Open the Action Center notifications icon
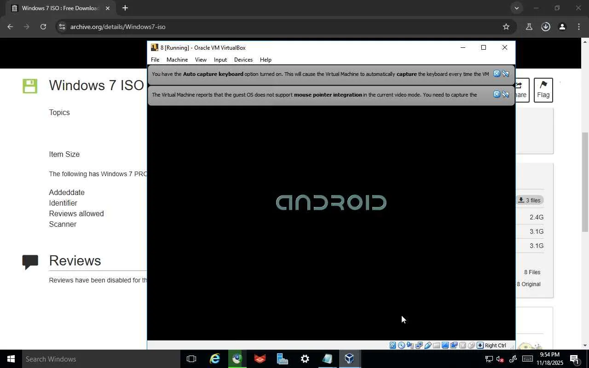This screenshot has width=589, height=368. [x=574, y=359]
